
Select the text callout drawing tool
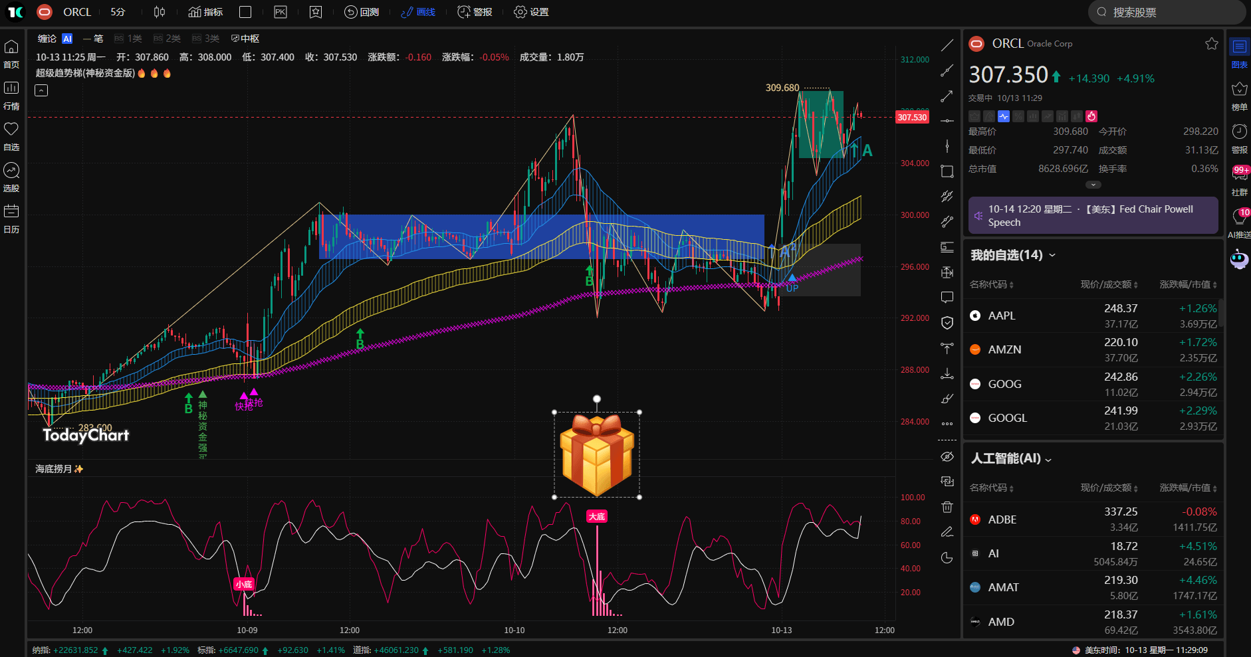click(947, 297)
